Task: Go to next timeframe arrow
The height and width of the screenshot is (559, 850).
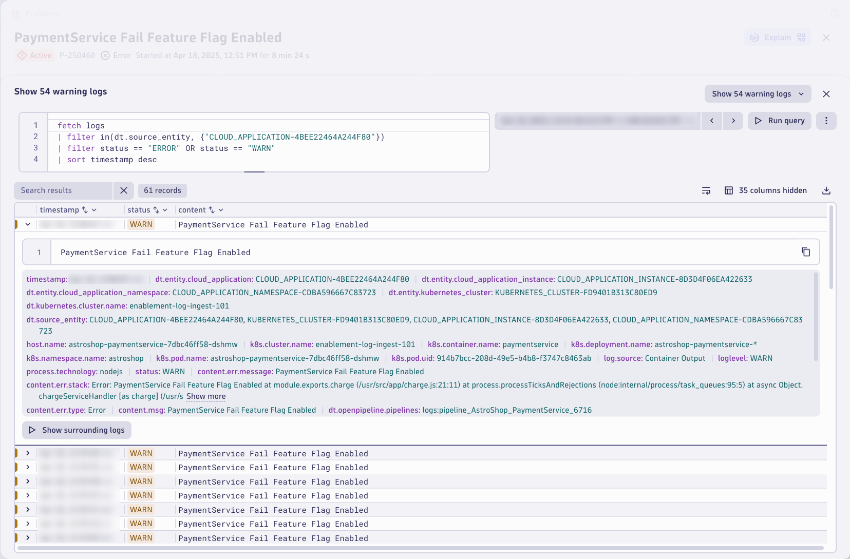Action: [x=733, y=121]
